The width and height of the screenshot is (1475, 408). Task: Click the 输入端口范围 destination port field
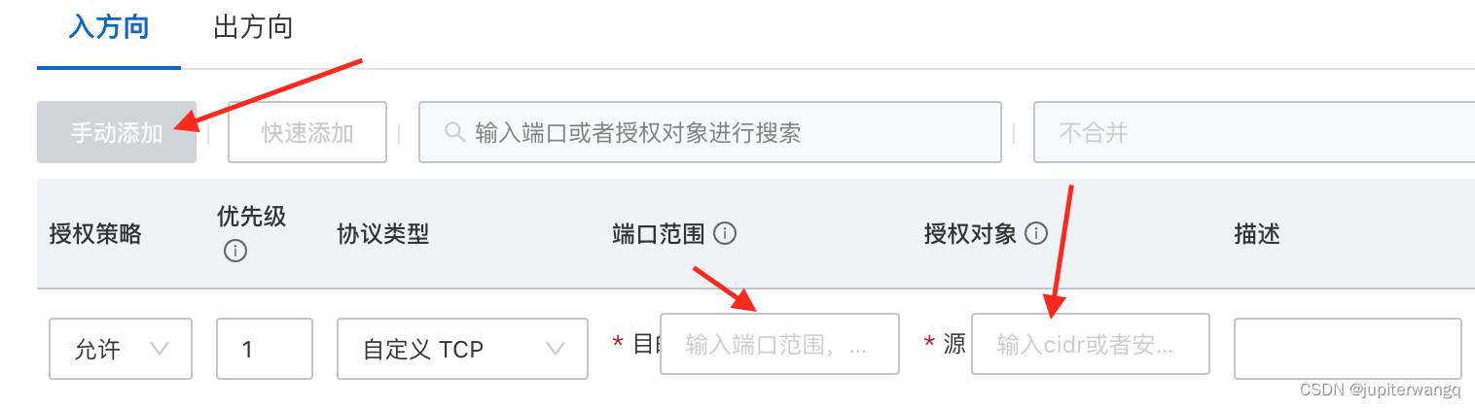tap(779, 344)
